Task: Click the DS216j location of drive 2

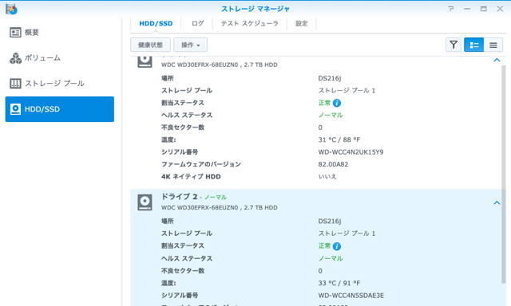Action: point(330,221)
